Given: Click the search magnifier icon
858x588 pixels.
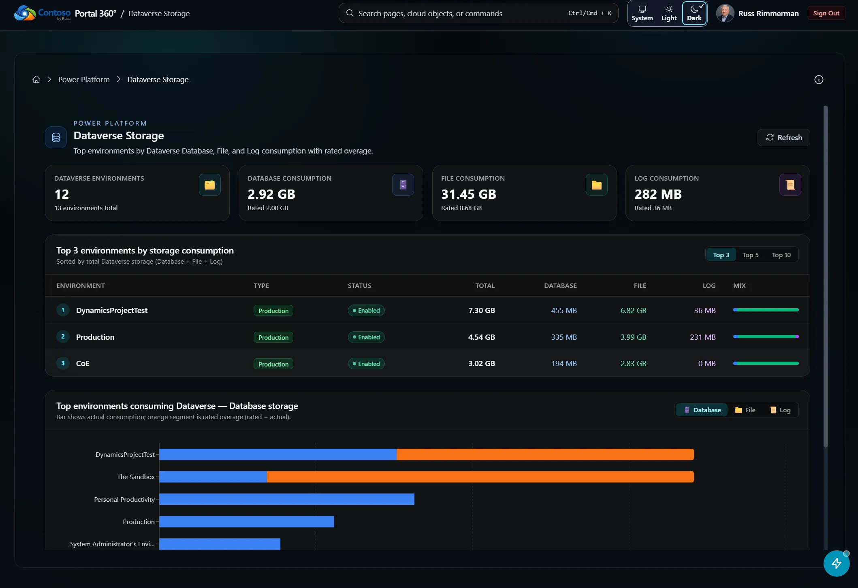Looking at the screenshot, I should pos(350,13).
